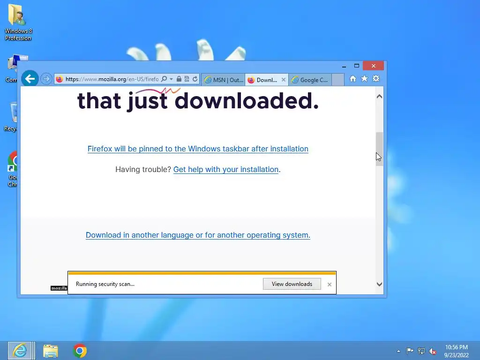The image size is (480, 360).
Task: Click Download in another language link
Action: tap(198, 235)
